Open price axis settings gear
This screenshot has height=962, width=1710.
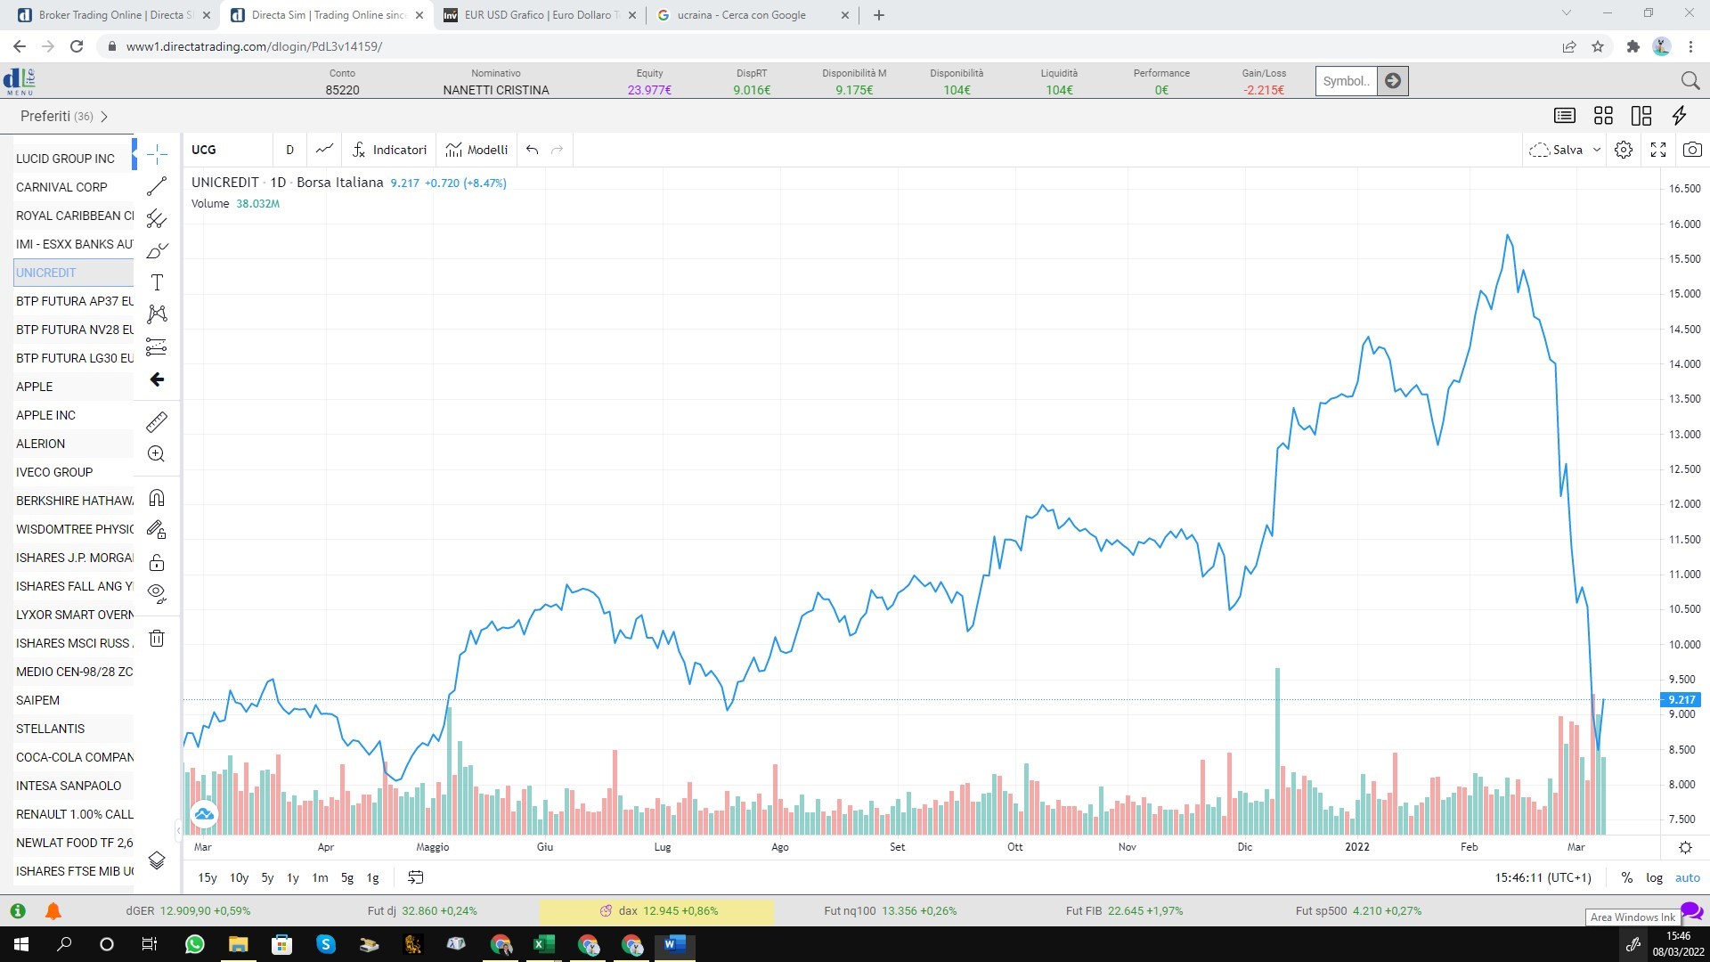pos(1685,847)
